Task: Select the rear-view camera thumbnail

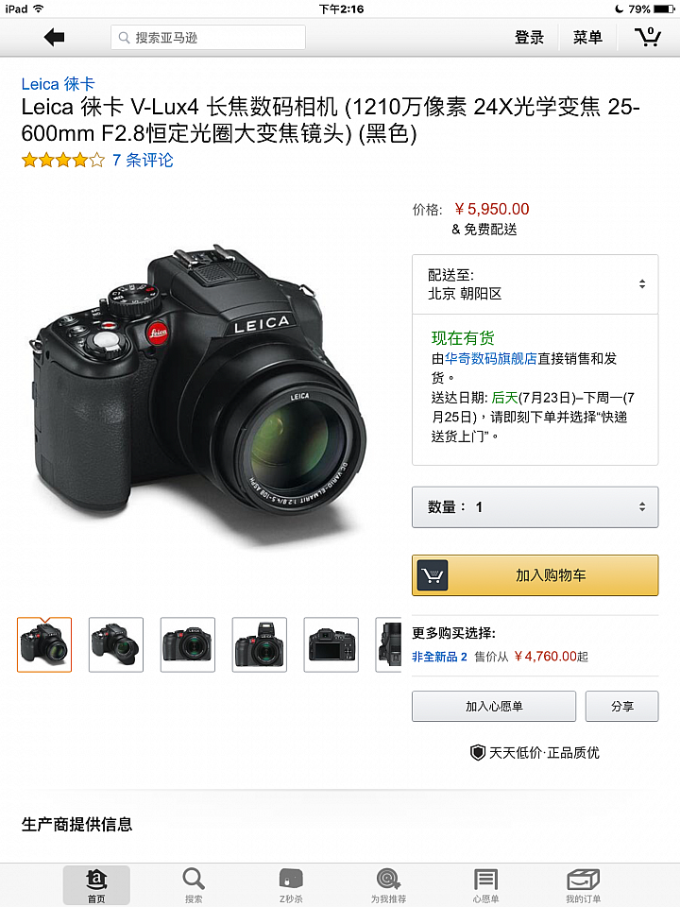Action: point(331,644)
